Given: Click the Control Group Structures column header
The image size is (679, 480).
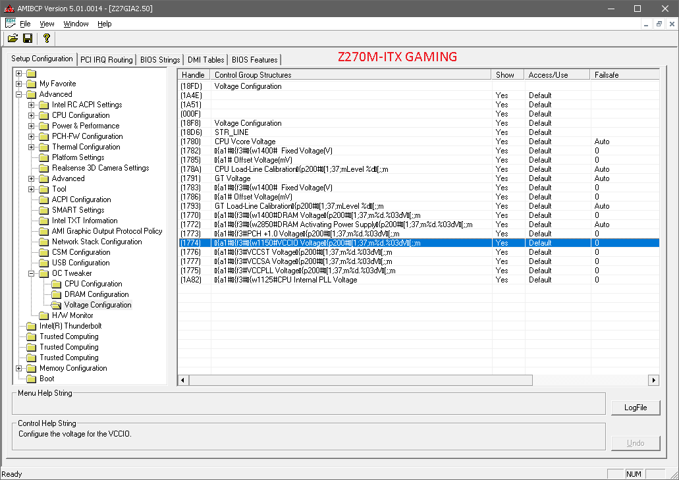Looking at the screenshot, I should click(x=351, y=75).
